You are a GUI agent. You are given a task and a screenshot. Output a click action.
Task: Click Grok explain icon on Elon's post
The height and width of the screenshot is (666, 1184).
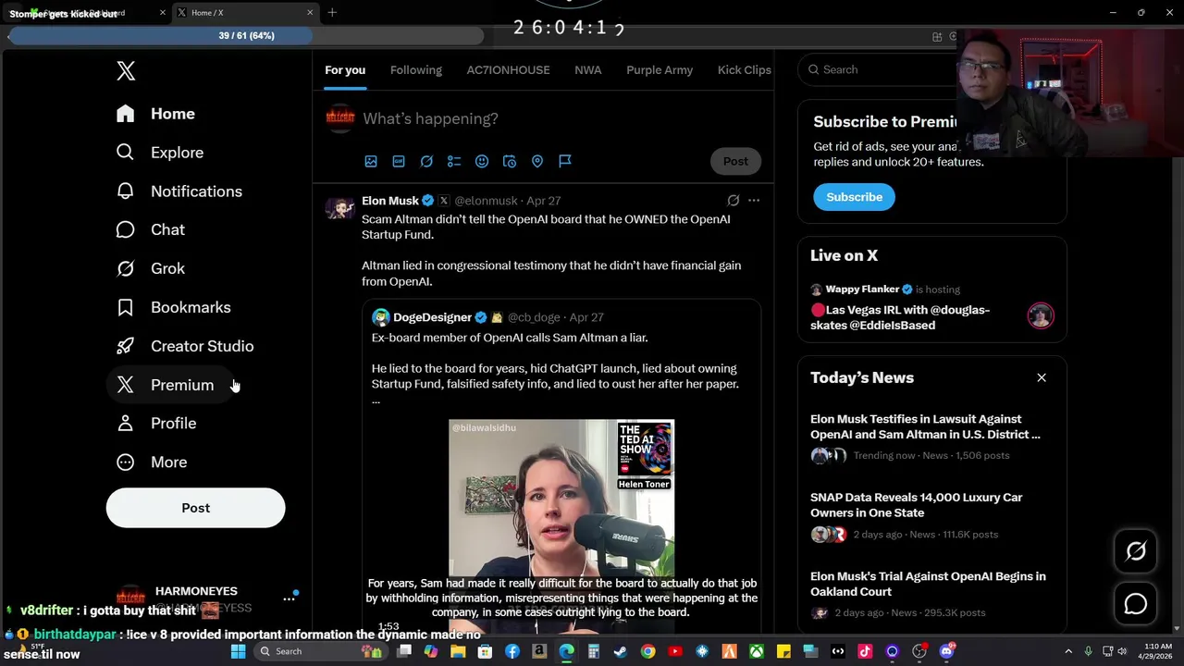tap(733, 201)
